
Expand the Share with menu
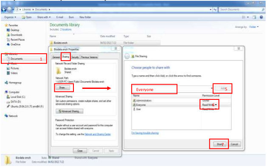pyautogui.click(x=44, y=17)
